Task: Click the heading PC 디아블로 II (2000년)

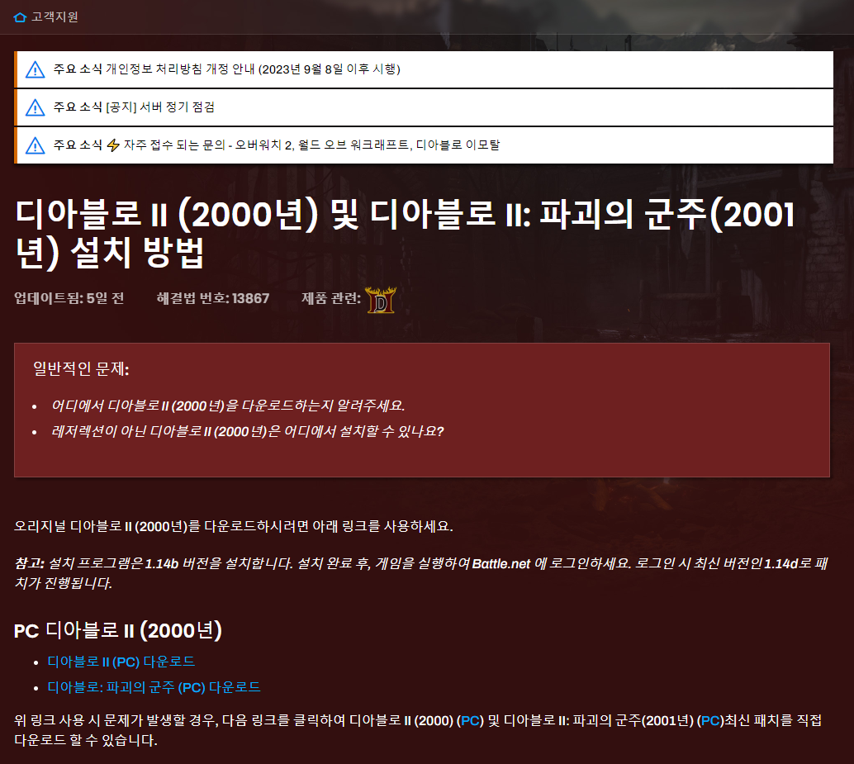Action: click(117, 630)
